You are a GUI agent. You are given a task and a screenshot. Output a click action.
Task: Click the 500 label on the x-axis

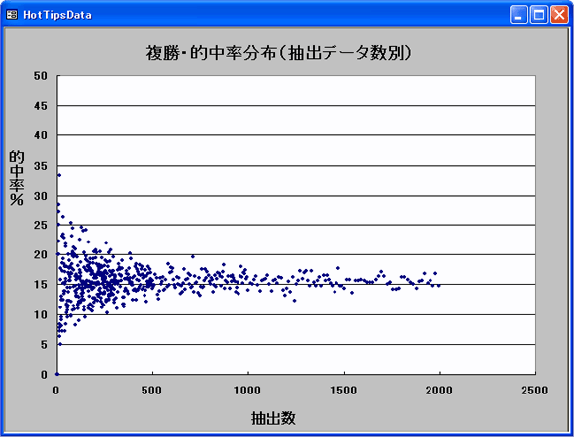click(151, 391)
